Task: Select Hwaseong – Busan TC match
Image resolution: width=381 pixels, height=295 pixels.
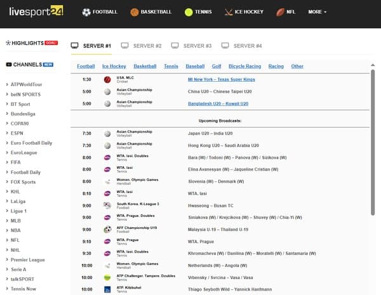Action: [210, 206]
